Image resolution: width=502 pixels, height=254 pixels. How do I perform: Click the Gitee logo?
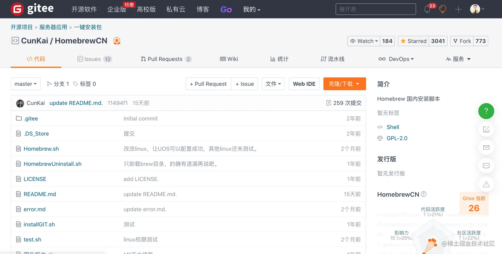tap(32, 9)
